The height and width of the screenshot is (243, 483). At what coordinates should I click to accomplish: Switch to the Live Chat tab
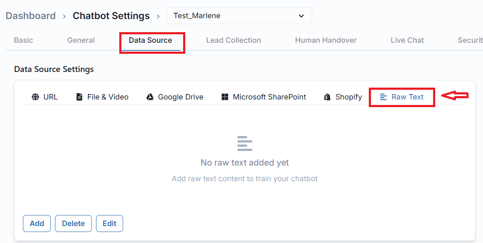tap(407, 40)
